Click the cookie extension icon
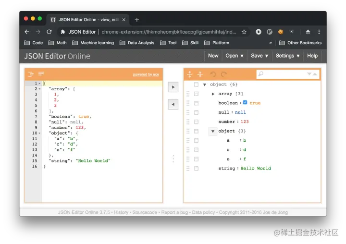This screenshot has height=244, width=346. point(281,32)
